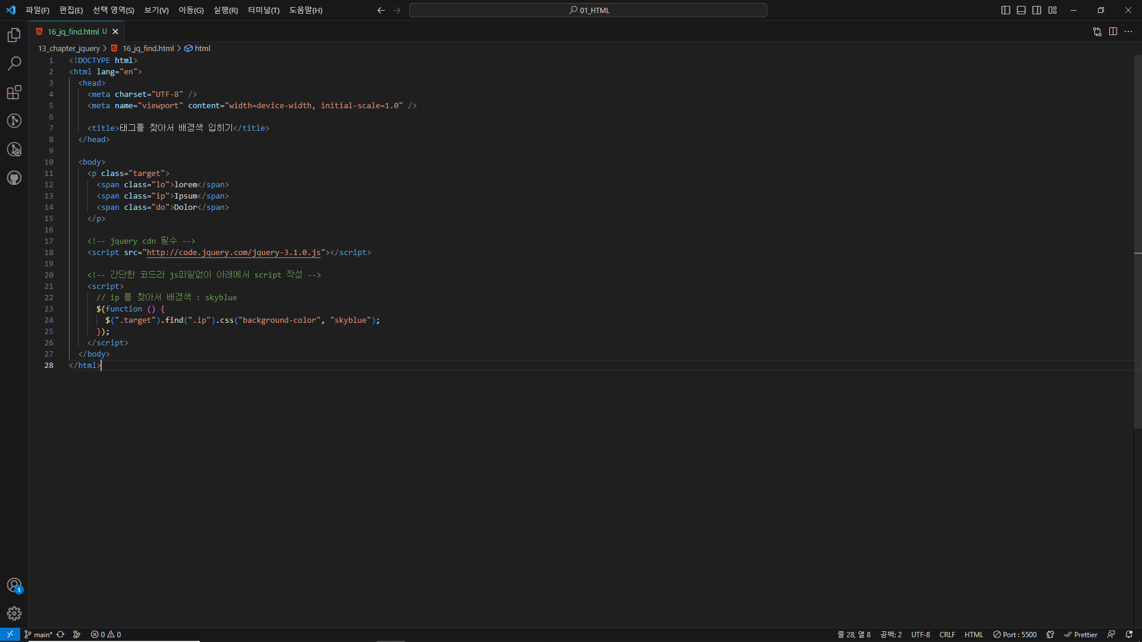
Task: Select the 16_jq_find.html editor tab
Action: (73, 32)
